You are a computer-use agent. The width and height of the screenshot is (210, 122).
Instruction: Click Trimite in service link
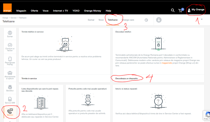tap(29, 79)
